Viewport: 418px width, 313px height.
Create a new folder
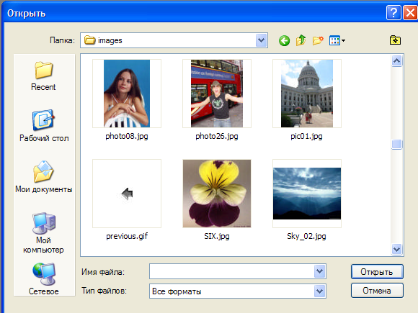coord(318,40)
